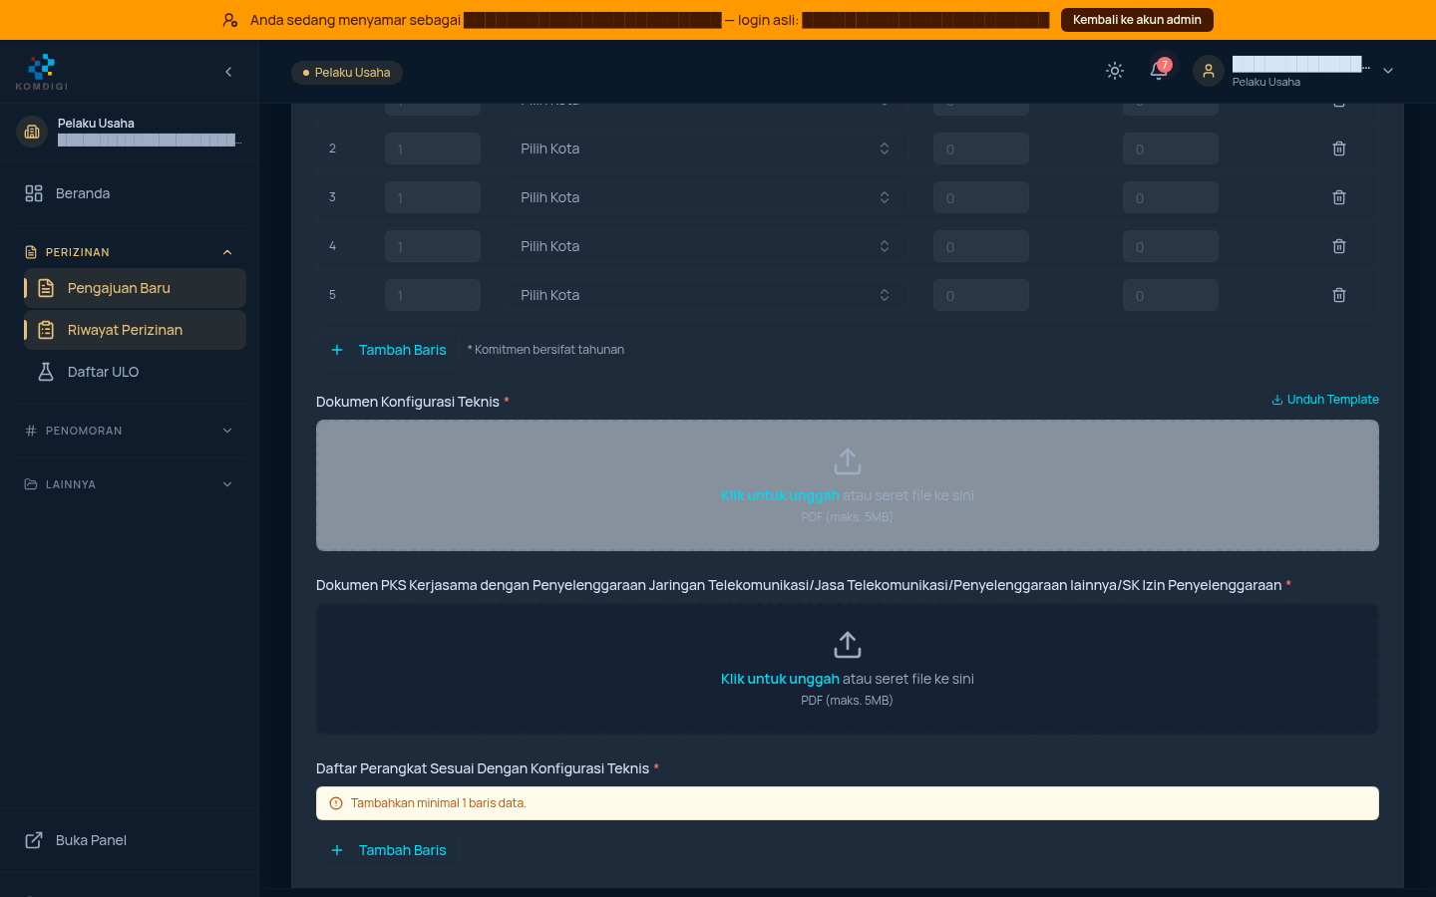Viewport: 1436px width, 897px height.
Task: Click upload area for Dokumen Konfigurasi Teknis
Action: point(848,485)
